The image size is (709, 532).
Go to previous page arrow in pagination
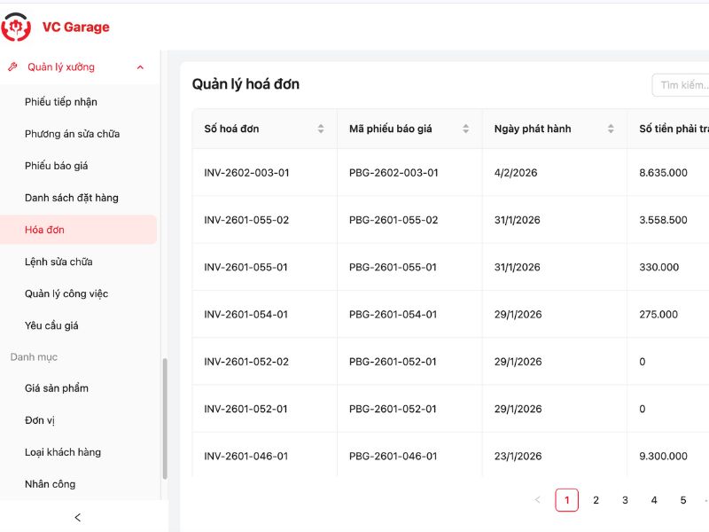coord(537,500)
